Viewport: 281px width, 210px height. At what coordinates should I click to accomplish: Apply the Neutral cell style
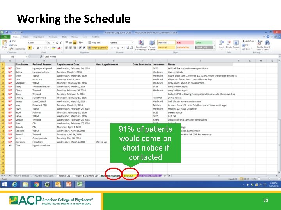coord(166,47)
